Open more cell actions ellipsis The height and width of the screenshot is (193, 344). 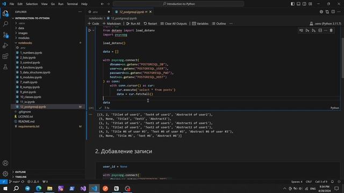(x=326, y=31)
